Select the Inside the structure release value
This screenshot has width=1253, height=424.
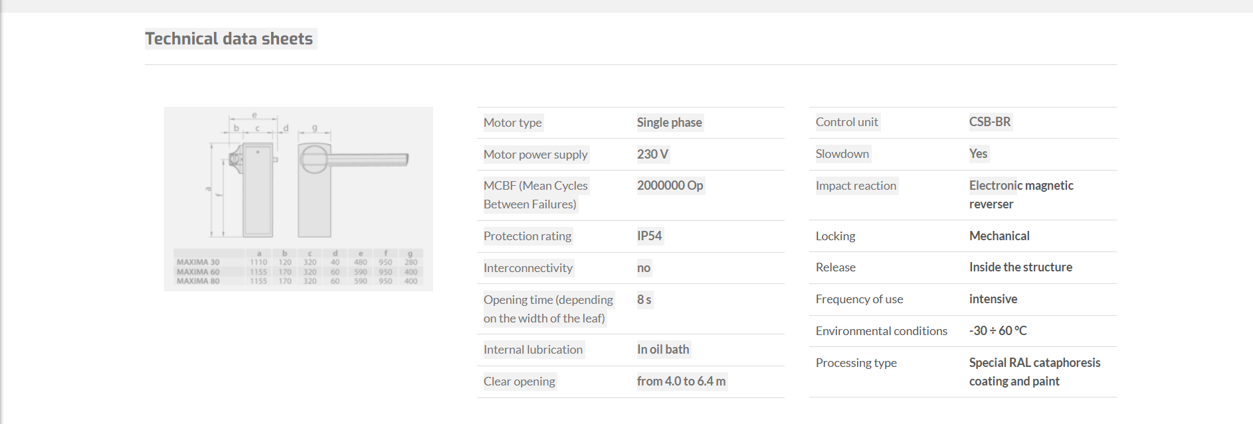[x=1020, y=267]
